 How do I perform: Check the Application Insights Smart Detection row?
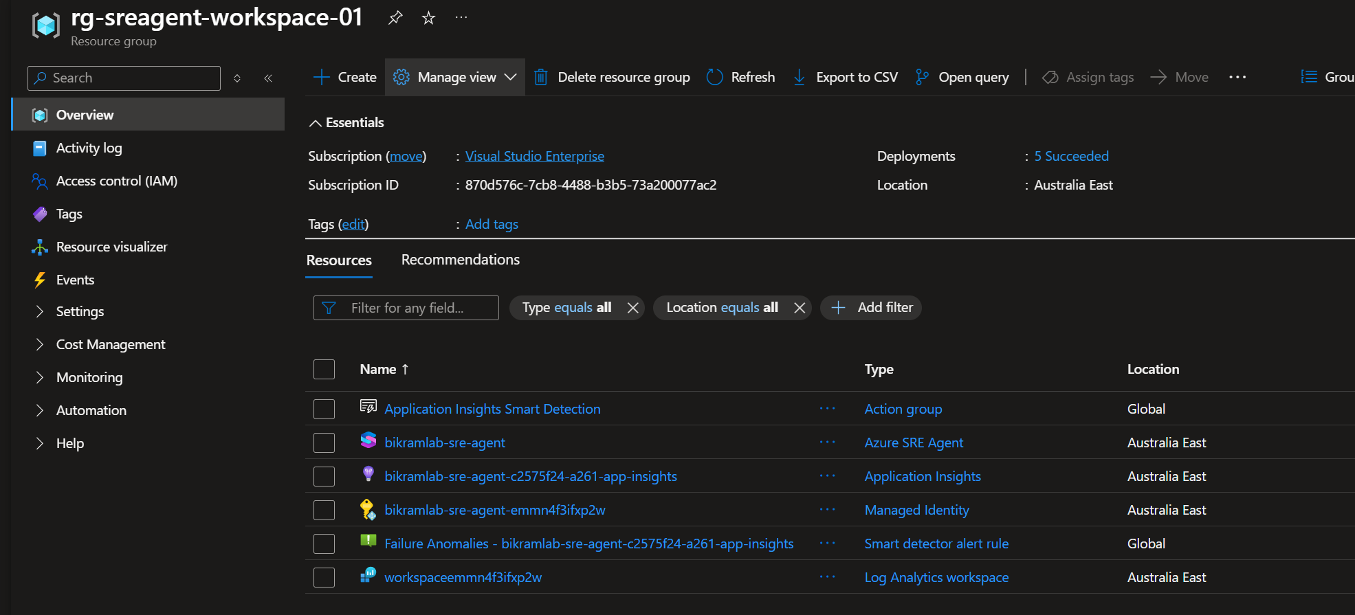324,409
